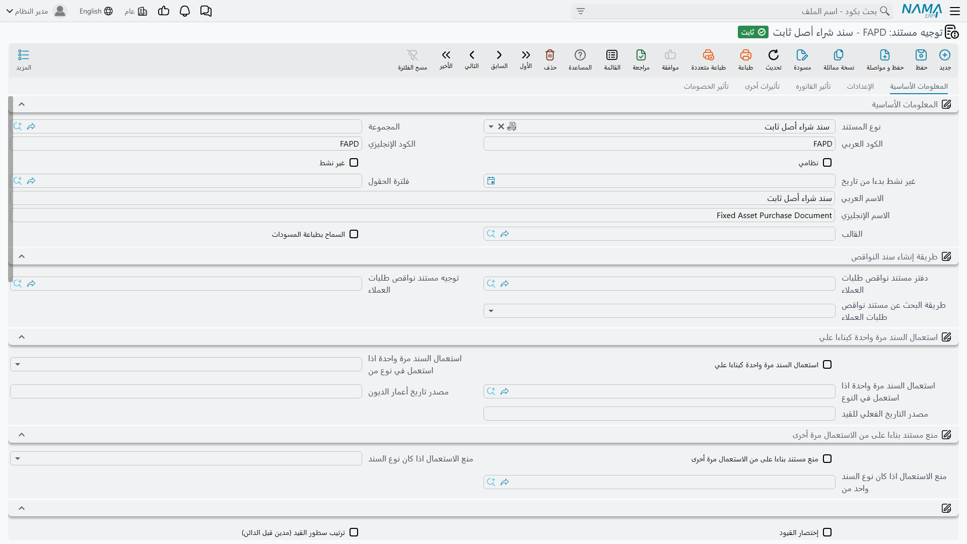
Task: Go to السابق (Previous) record
Action: [x=499, y=55]
